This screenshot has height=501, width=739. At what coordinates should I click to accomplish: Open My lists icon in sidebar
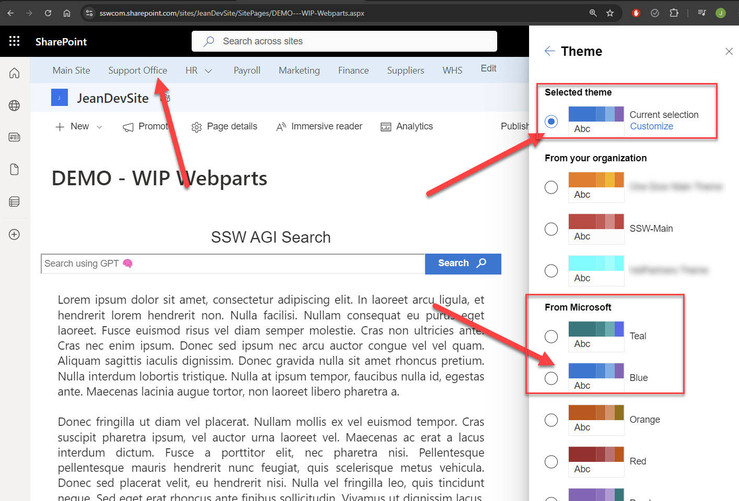click(x=15, y=202)
